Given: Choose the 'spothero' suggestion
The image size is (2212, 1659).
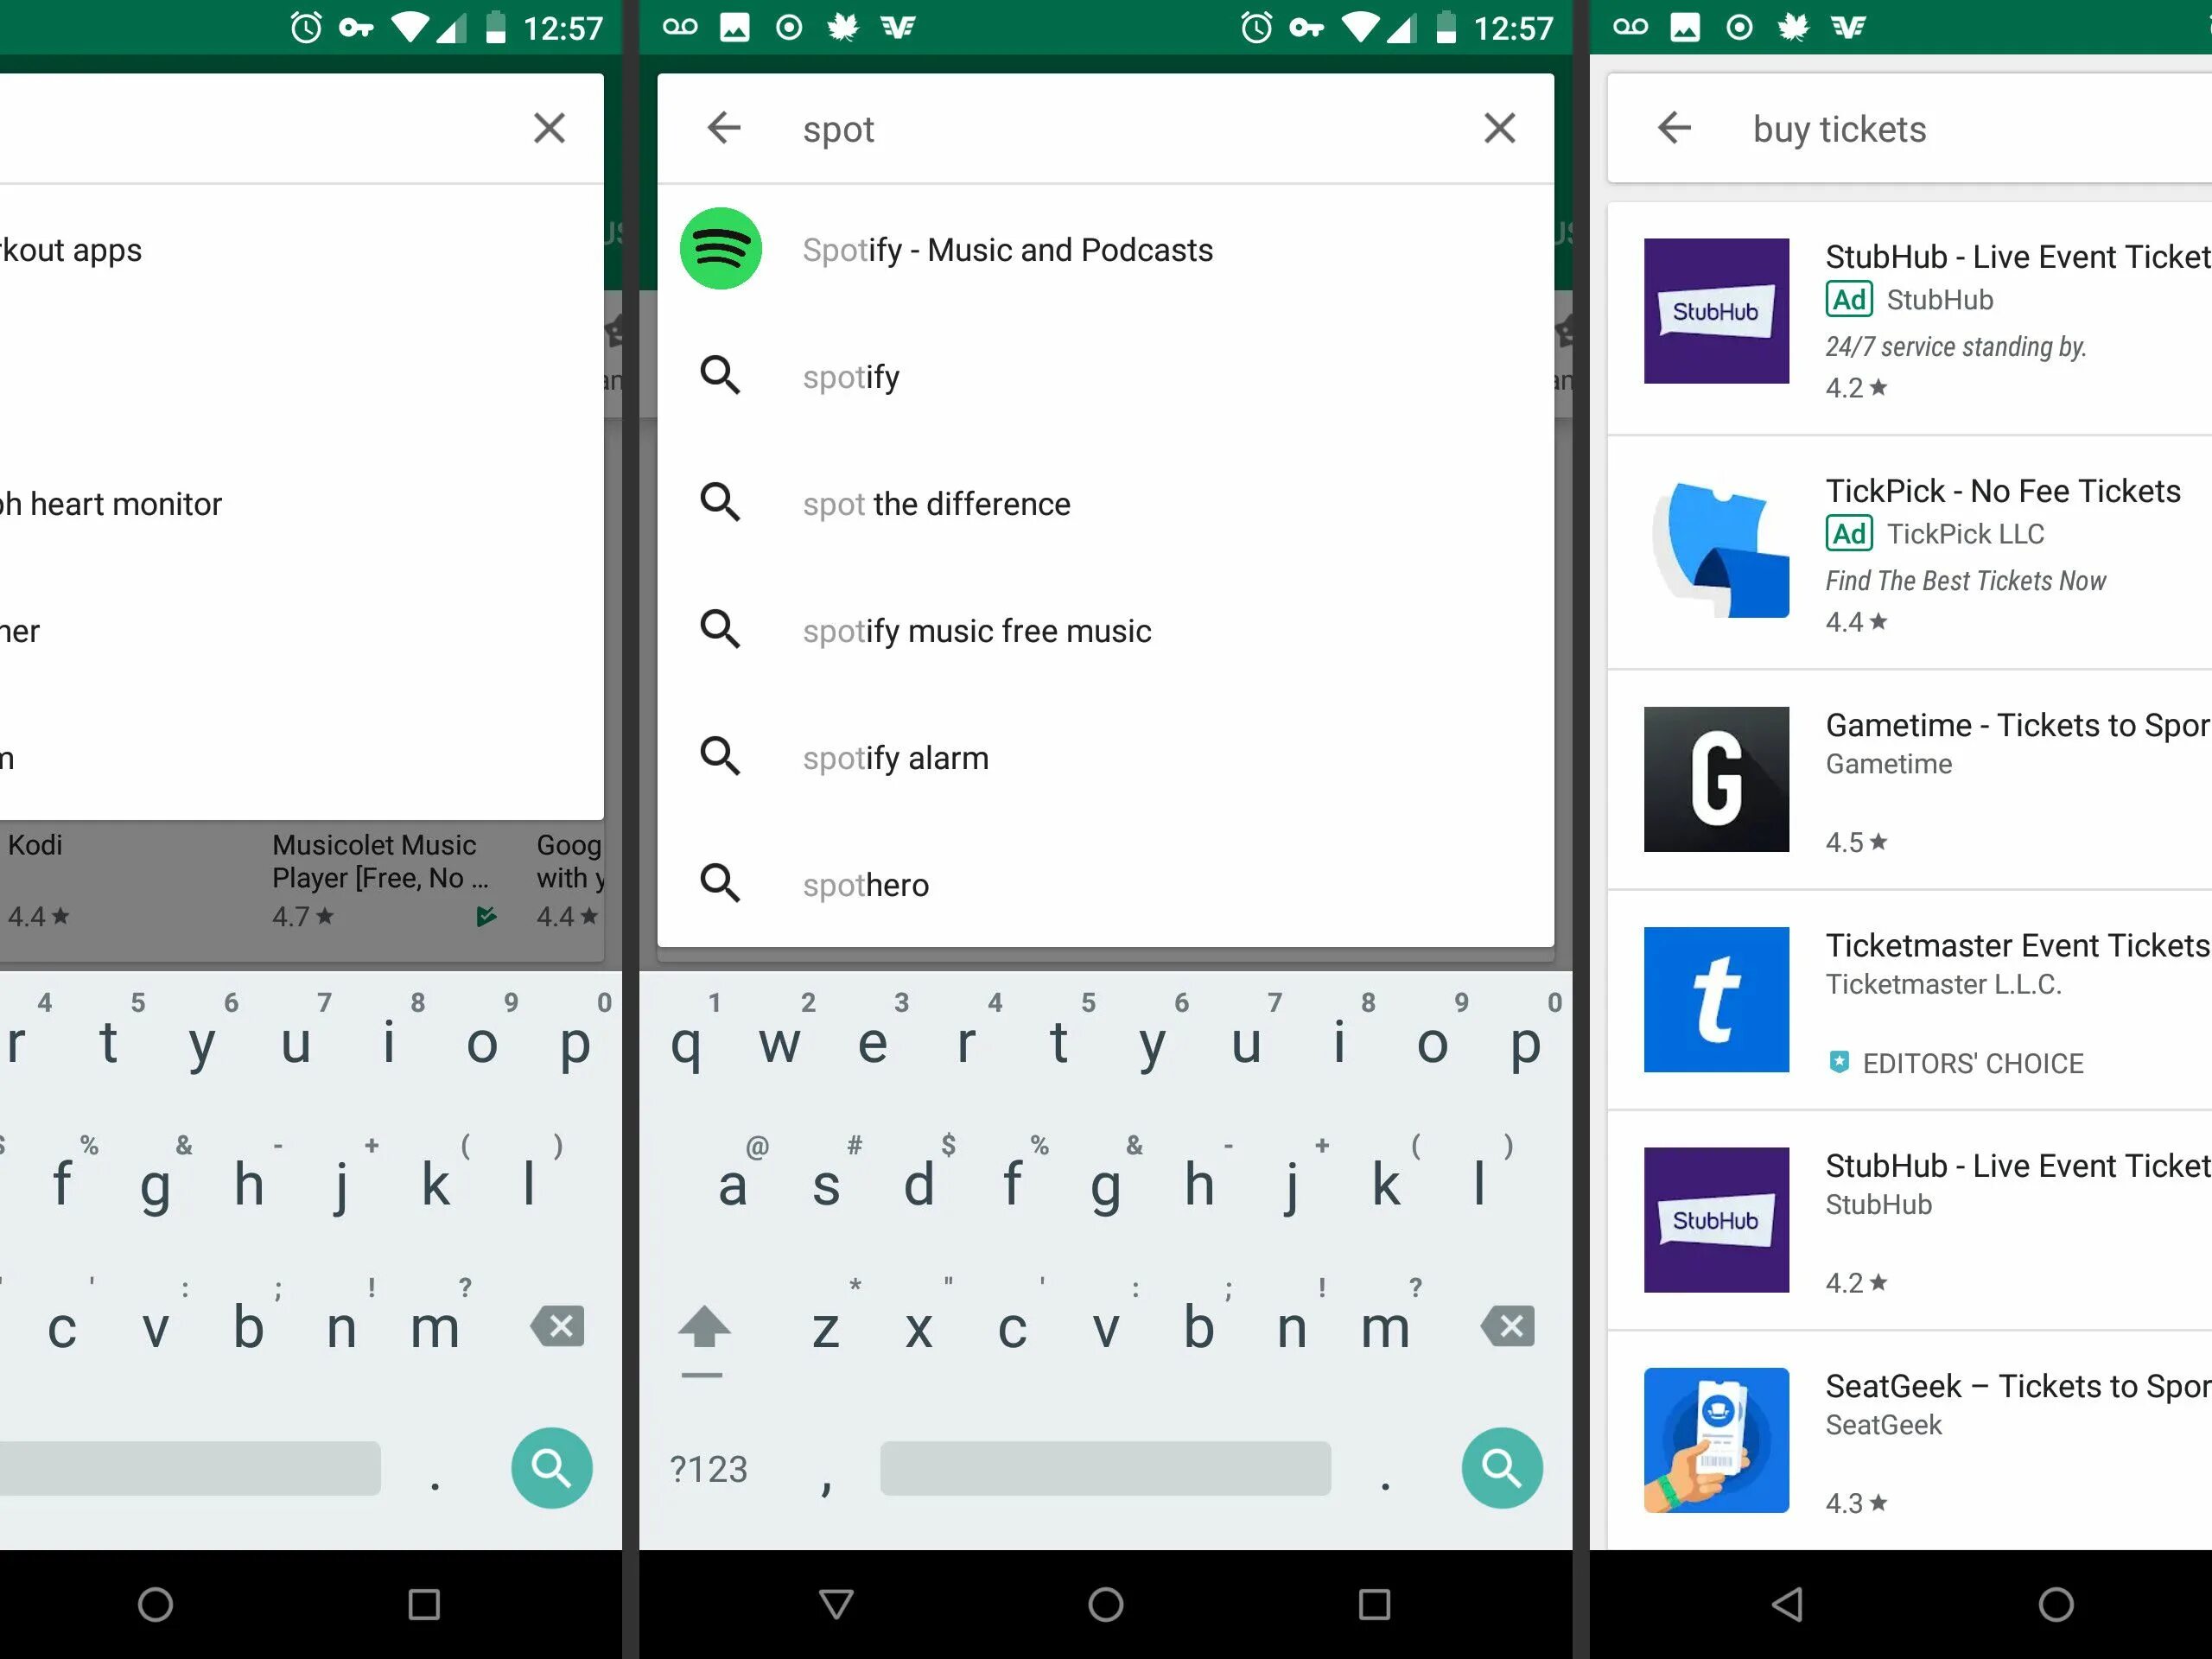Looking at the screenshot, I should [865, 885].
